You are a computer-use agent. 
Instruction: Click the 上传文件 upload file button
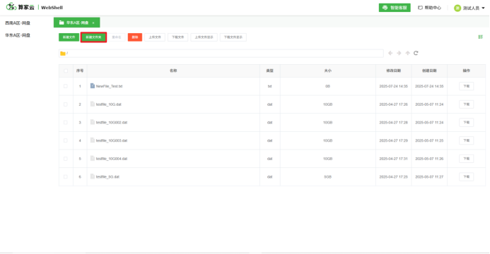pyautogui.click(x=155, y=37)
